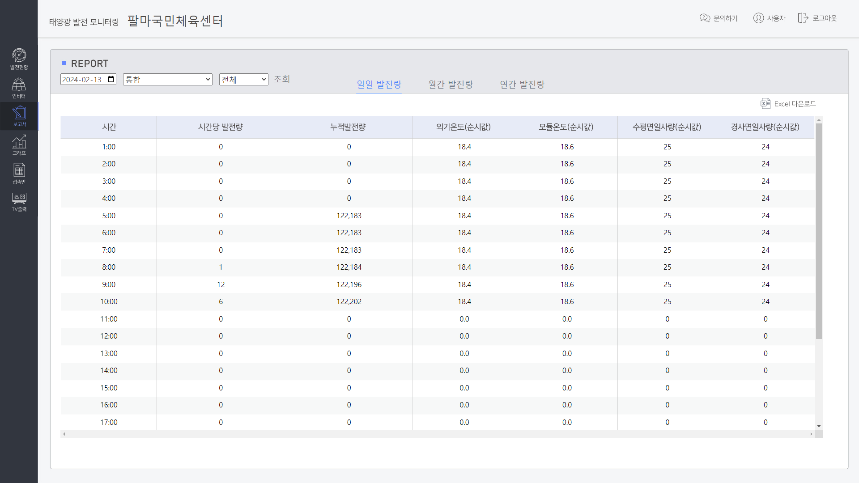
Task: Click cumulative value 122,184
Action: click(349, 267)
